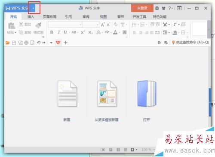Switch to the 审阅 tab
The height and width of the screenshot is (157, 215).
click(x=86, y=17)
